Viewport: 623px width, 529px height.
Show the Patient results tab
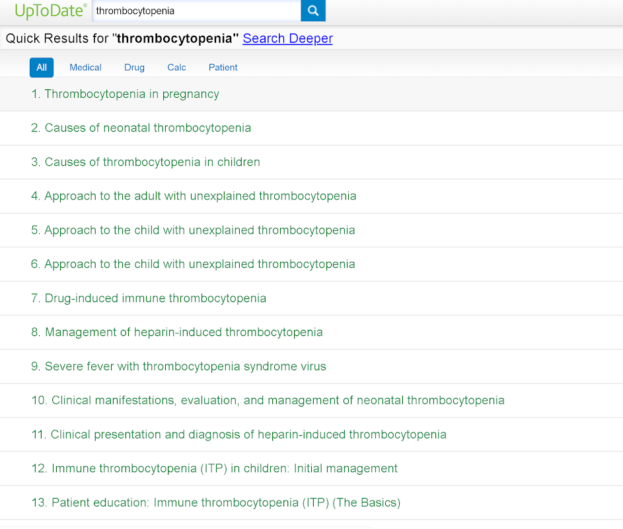point(223,67)
